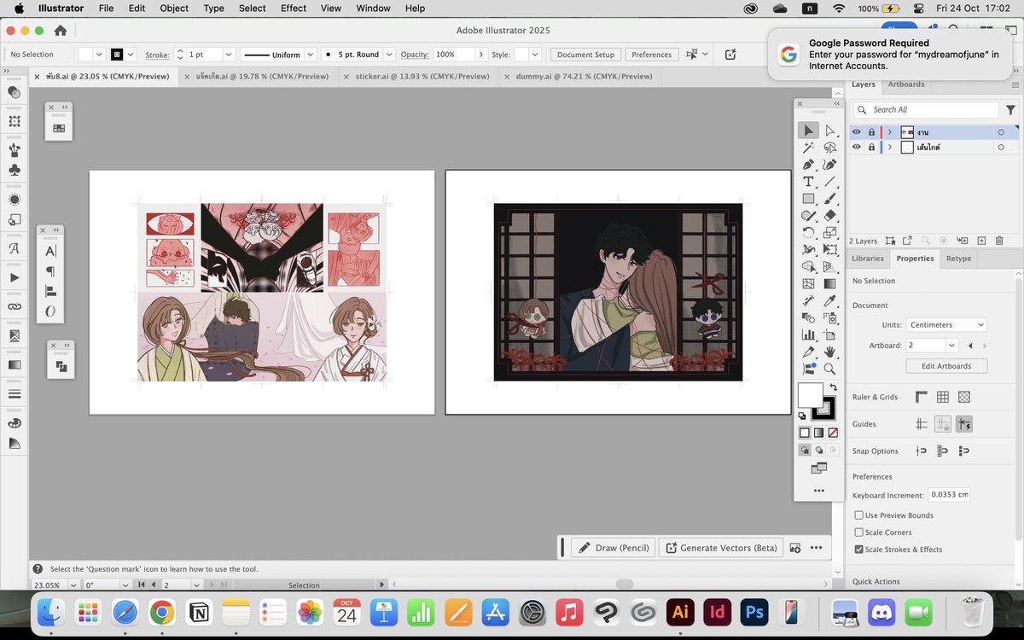Select the Direct Selection tool
This screenshot has height=640, width=1024.
[x=829, y=131]
